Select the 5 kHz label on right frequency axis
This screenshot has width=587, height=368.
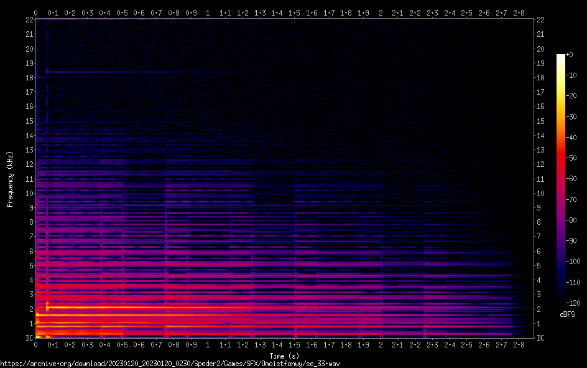[539, 266]
